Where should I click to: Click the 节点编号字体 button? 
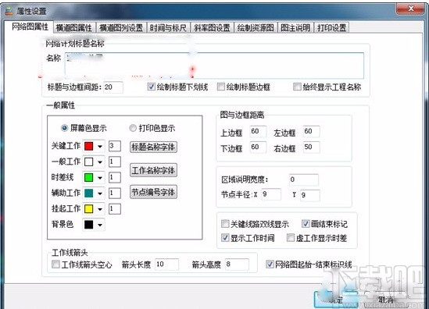153,192
